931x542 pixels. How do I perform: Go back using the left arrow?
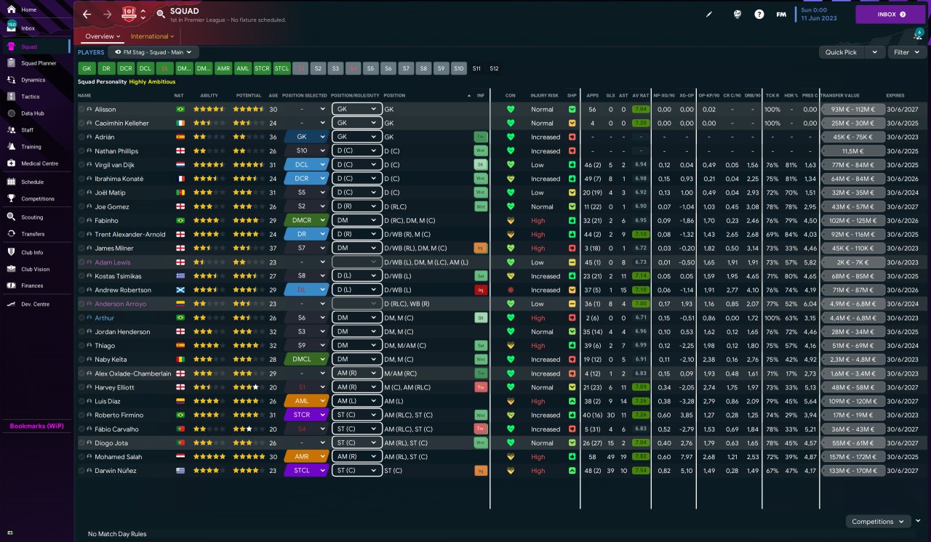click(x=87, y=14)
